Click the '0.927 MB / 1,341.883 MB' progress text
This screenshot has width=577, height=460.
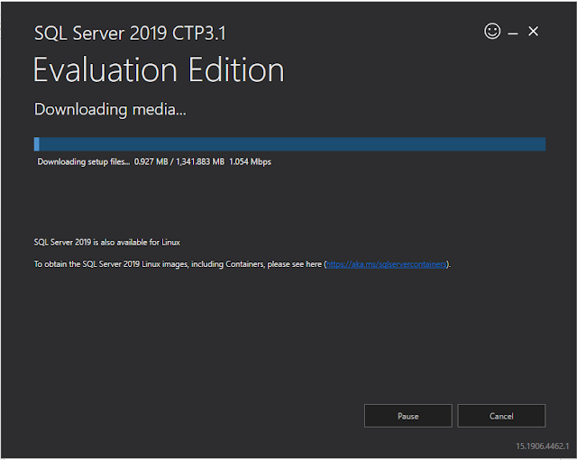(x=179, y=162)
